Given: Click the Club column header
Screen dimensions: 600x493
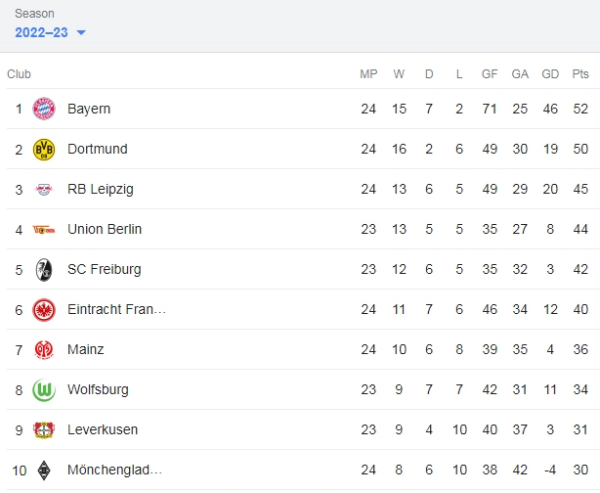Looking at the screenshot, I should [19, 74].
